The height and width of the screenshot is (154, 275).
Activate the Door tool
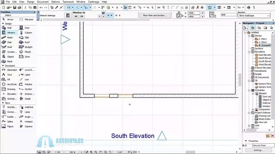pos(25,28)
